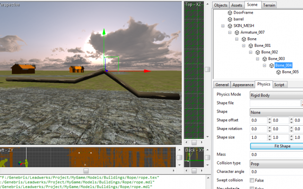Viewport: 303px width, 189px height.
Task: Click the Bone_005 cube icon
Action: pyautogui.click(x=278, y=72)
